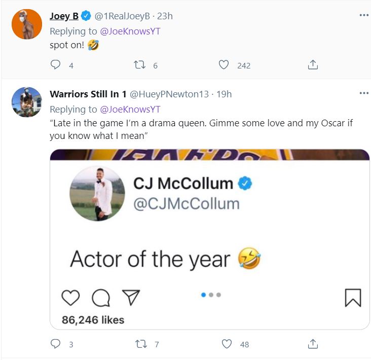
Task: Reply to Warriors Still In 1's tweet
Action: click(x=56, y=344)
